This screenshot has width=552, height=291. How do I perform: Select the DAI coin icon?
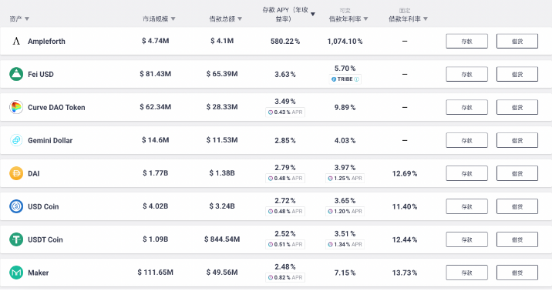(x=16, y=173)
